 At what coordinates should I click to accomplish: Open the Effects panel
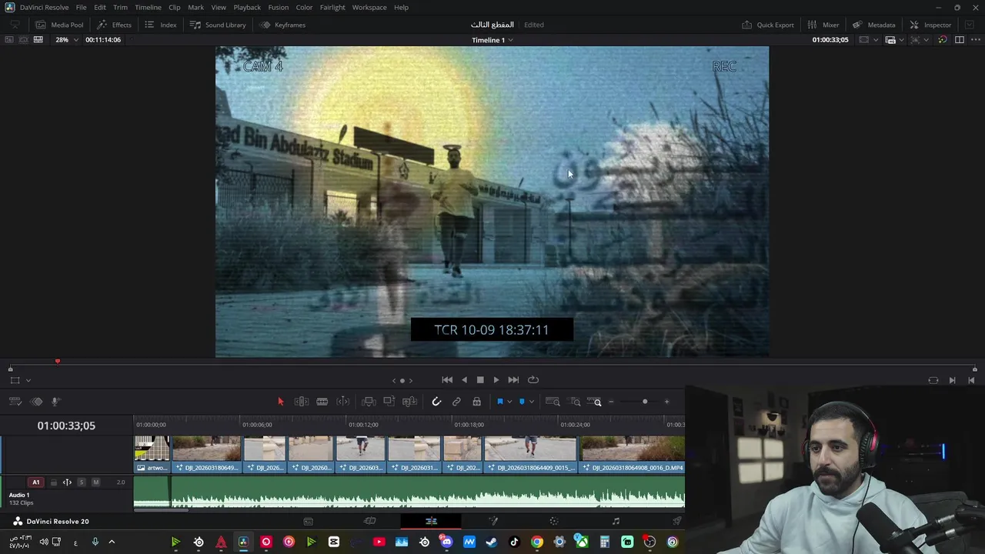115,25
